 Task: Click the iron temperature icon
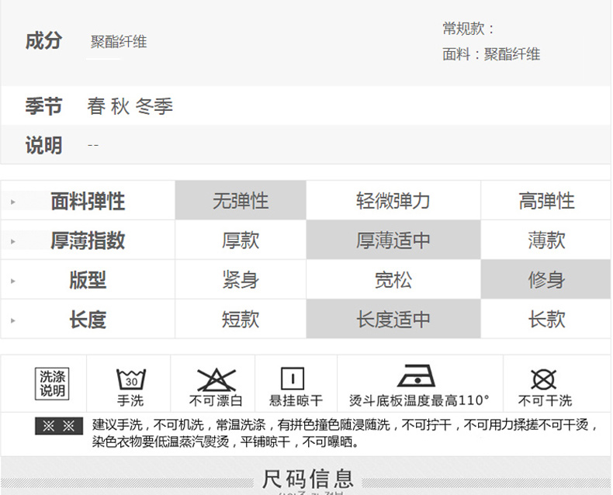[416, 376]
